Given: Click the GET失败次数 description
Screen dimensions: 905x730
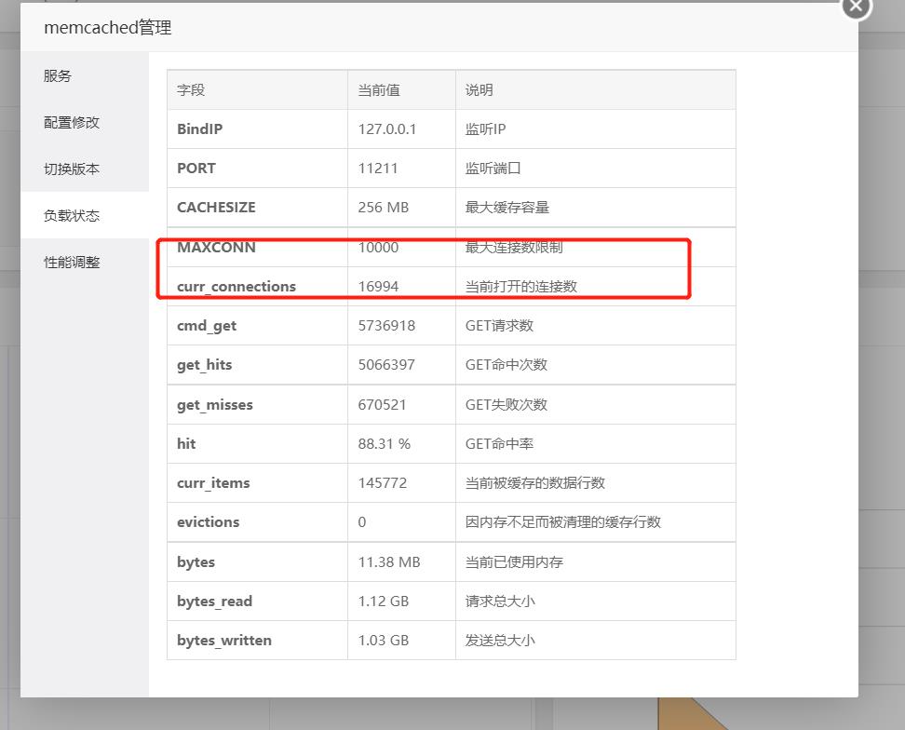Looking at the screenshot, I should [507, 404].
